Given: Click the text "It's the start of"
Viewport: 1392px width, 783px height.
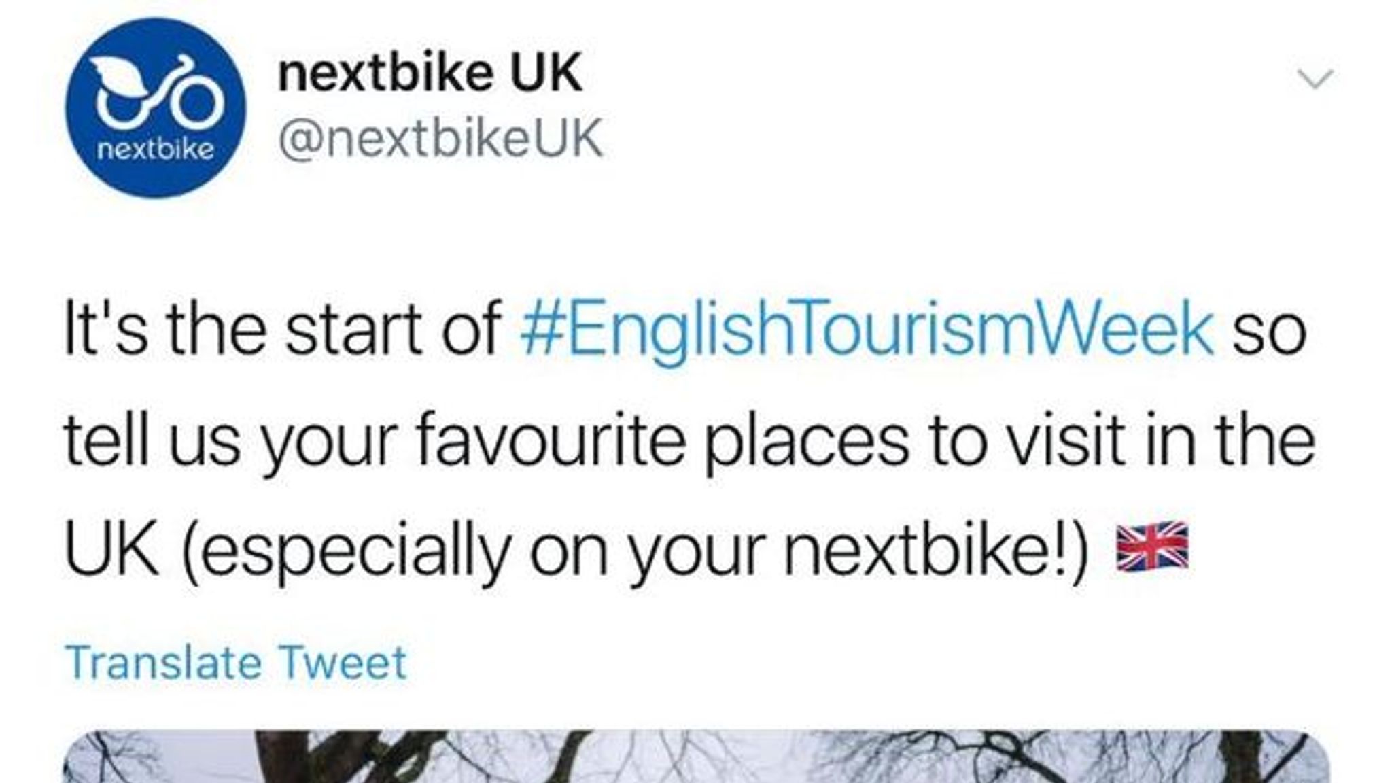Looking at the screenshot, I should point(282,330).
